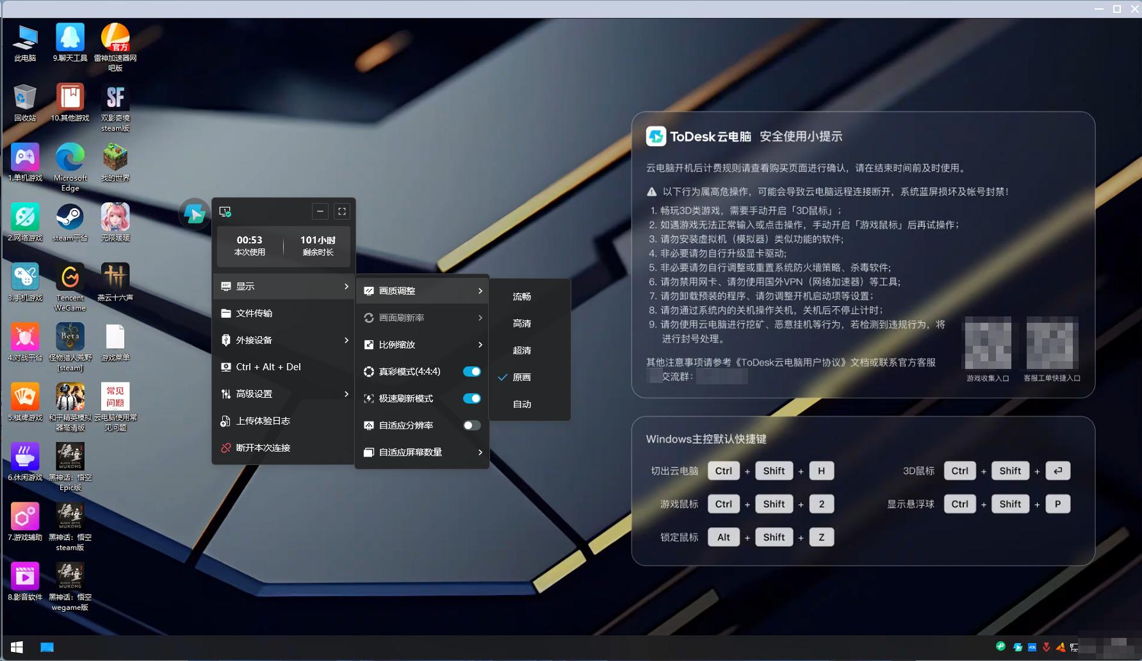Open the 游戏菜单 file icon
1142x661 pixels.
(x=115, y=342)
